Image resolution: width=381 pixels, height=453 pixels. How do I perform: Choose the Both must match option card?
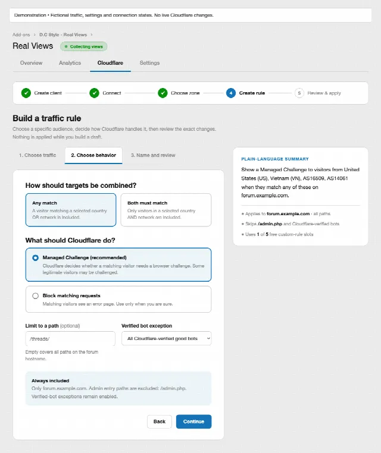(165, 210)
